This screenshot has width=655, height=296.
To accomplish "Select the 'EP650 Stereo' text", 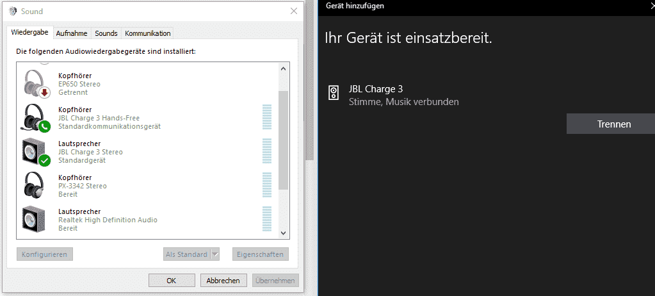I will (79, 84).
